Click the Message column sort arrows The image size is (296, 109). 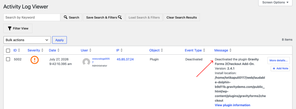point(230,50)
